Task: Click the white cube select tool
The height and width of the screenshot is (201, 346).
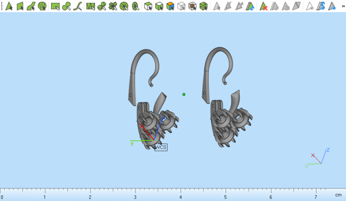Action: tap(148, 6)
